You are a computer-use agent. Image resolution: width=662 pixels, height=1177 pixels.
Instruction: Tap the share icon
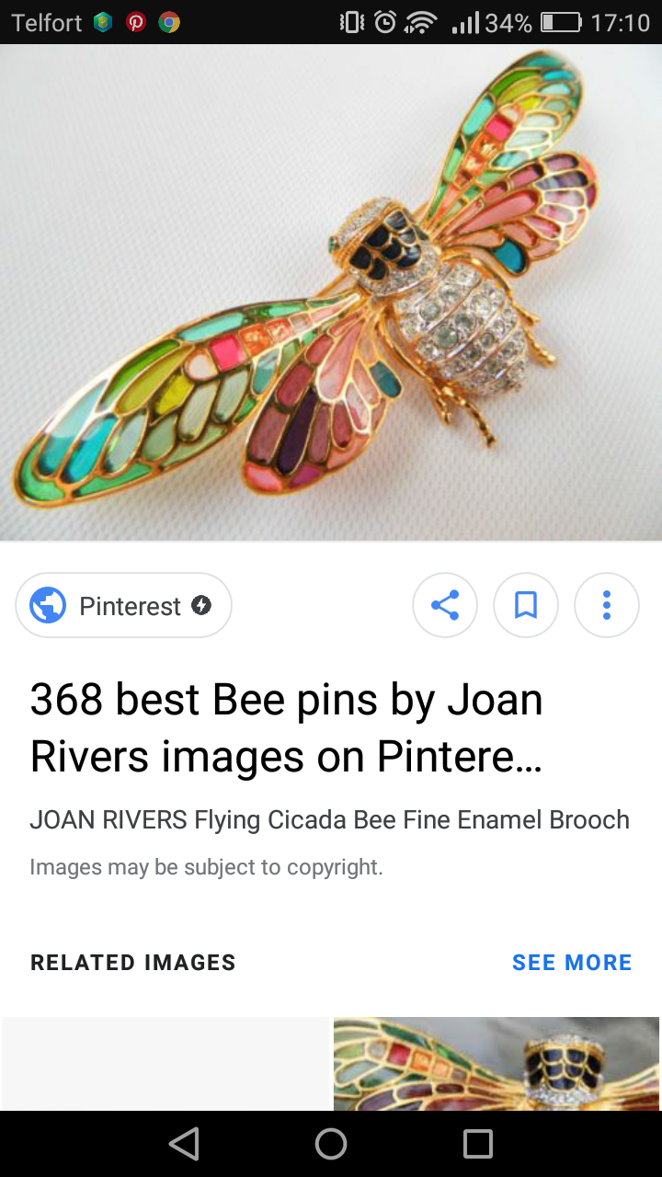[445, 605]
